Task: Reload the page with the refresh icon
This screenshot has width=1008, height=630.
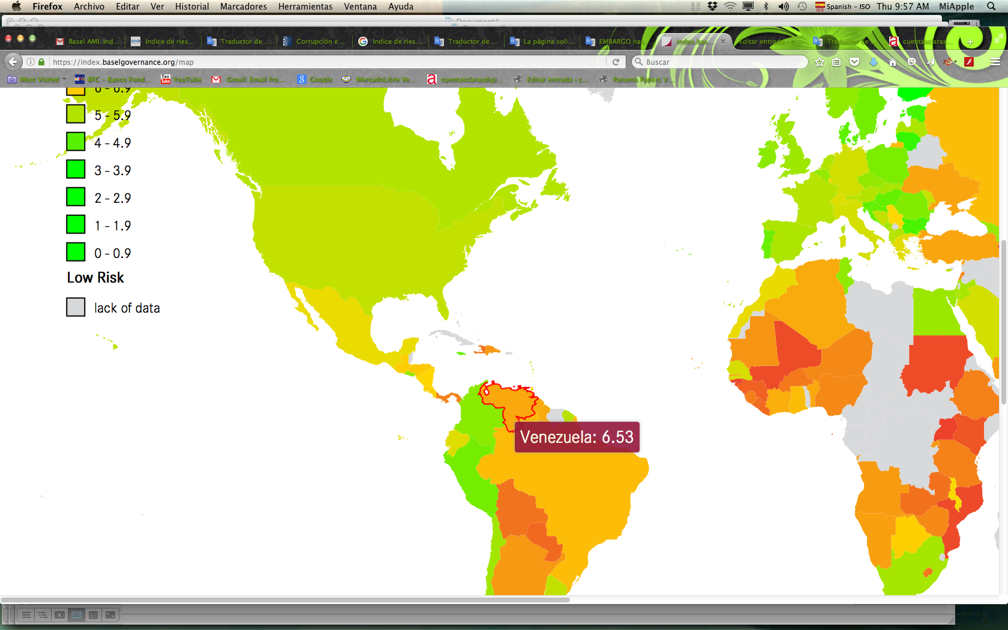Action: [616, 62]
